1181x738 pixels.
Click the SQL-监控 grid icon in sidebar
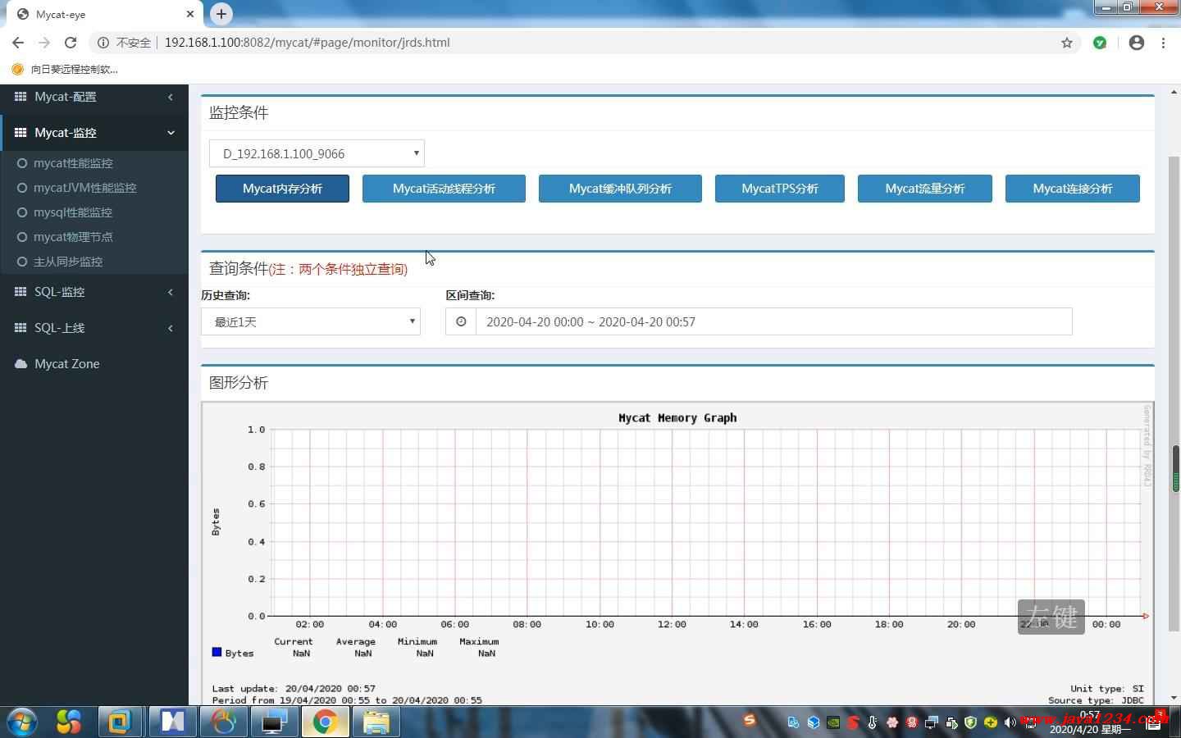click(x=21, y=292)
